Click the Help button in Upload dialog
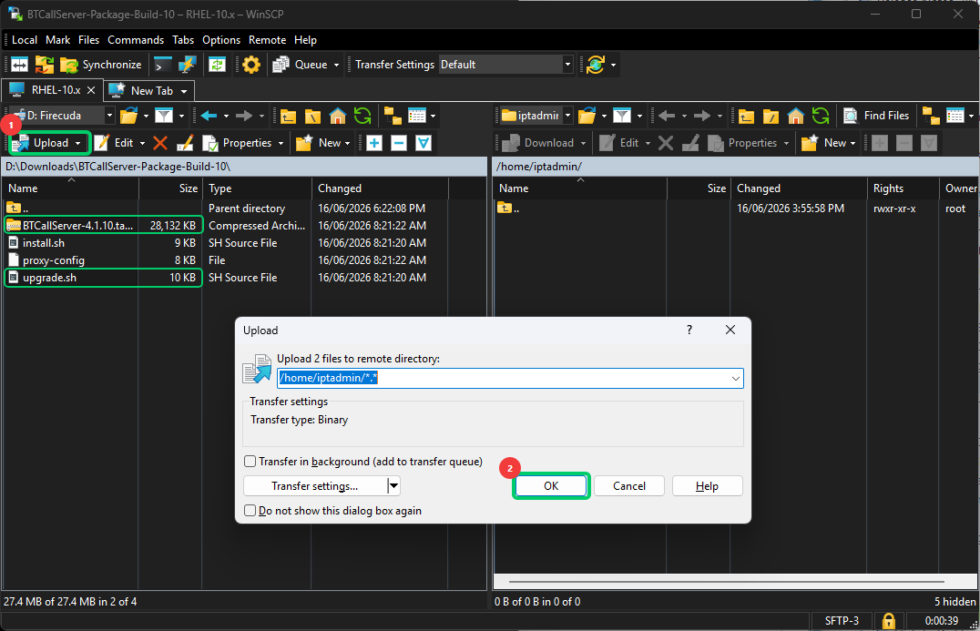The width and height of the screenshot is (980, 631). [x=708, y=486]
